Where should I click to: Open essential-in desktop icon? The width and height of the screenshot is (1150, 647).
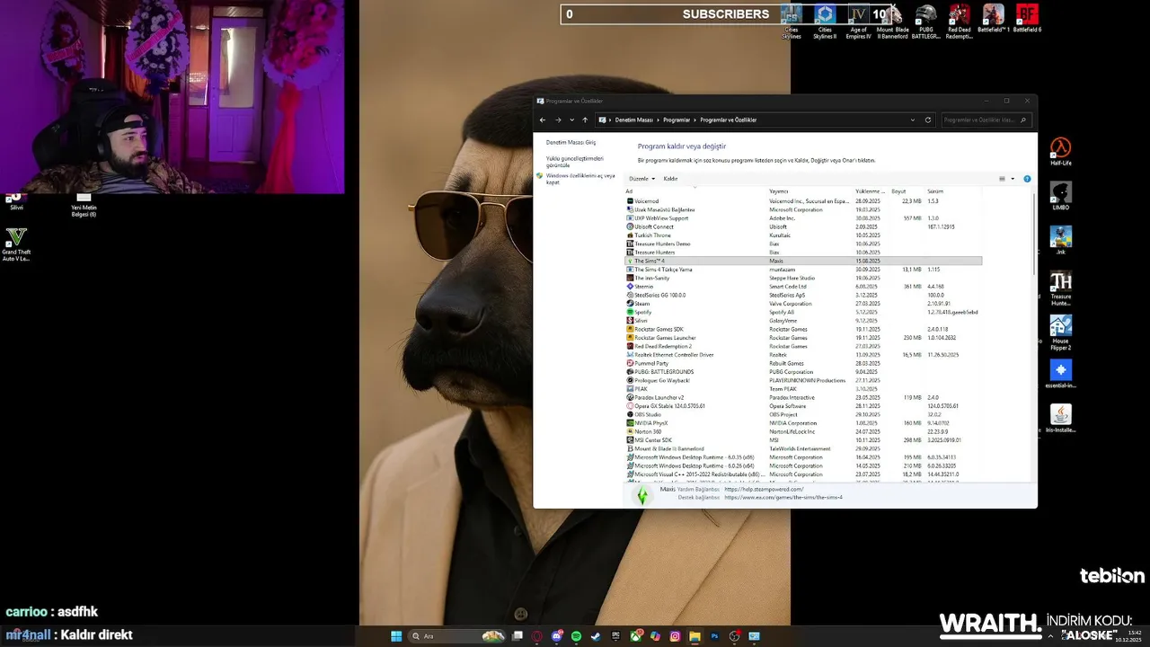click(x=1061, y=375)
